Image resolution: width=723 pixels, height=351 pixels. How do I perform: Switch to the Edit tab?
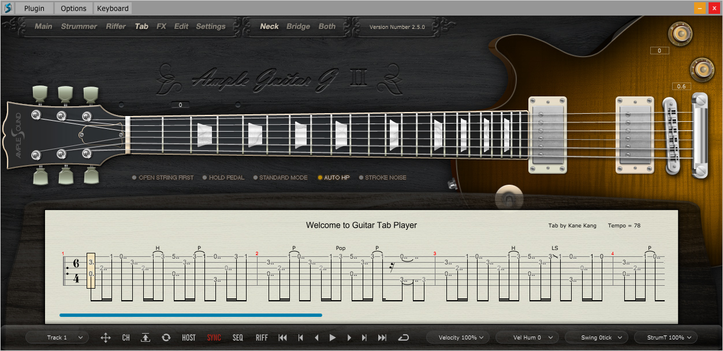pyautogui.click(x=181, y=27)
